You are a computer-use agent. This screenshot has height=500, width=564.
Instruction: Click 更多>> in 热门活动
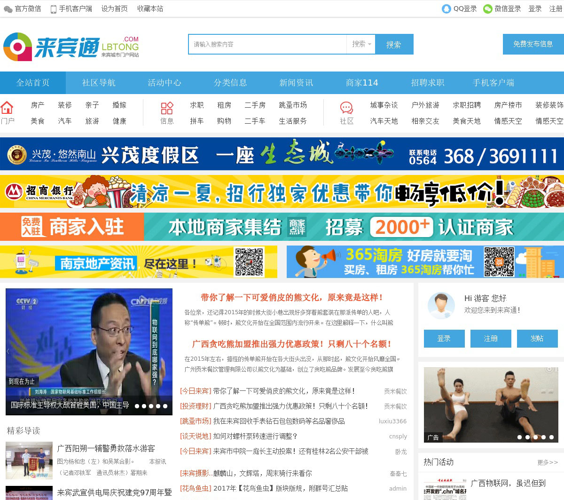(548, 462)
